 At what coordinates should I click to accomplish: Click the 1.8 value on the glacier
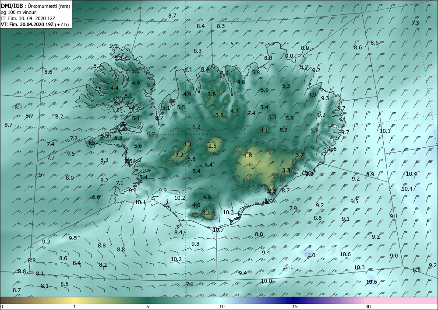tap(248, 156)
